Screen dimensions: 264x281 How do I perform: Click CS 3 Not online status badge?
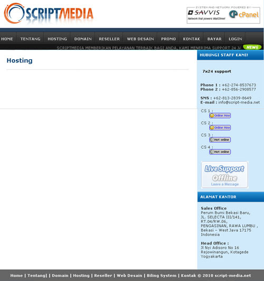pos(220,140)
